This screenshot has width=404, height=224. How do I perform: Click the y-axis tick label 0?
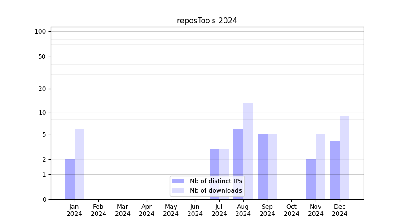tap(44, 199)
